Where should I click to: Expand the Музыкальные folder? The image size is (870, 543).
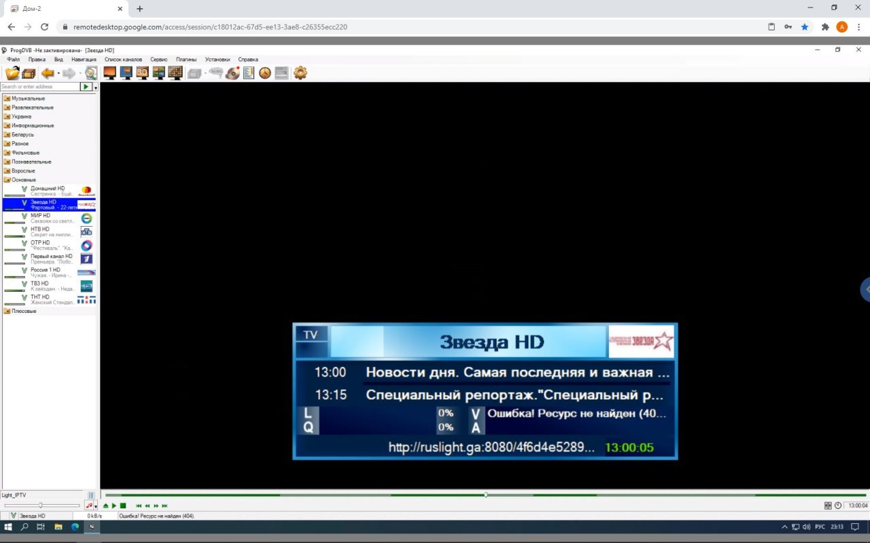click(x=28, y=98)
